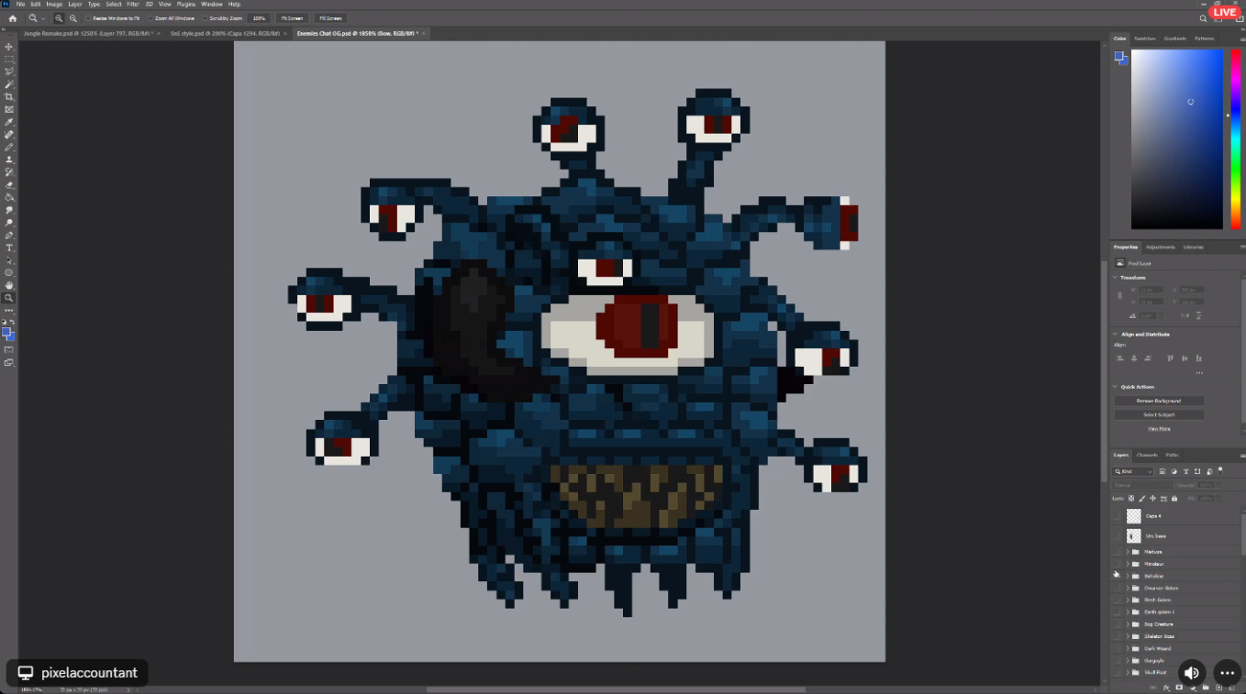Expand the Medusa layer group
Image resolution: width=1246 pixels, height=694 pixels.
tap(1127, 552)
